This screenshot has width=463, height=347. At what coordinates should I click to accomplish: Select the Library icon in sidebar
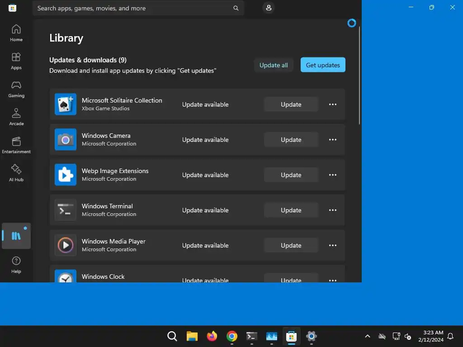(16, 236)
